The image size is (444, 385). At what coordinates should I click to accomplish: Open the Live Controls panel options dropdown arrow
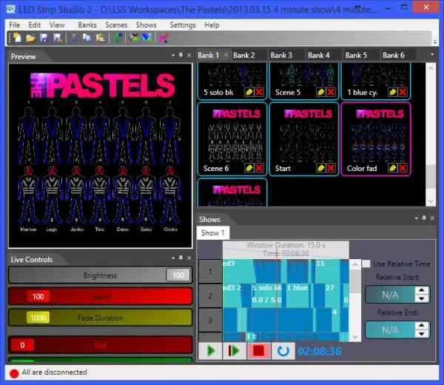click(173, 258)
